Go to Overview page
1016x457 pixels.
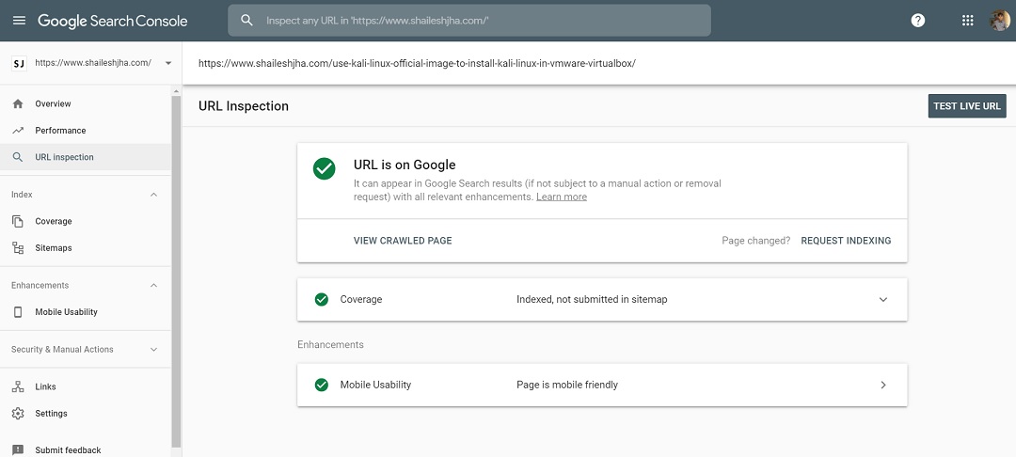coord(53,103)
